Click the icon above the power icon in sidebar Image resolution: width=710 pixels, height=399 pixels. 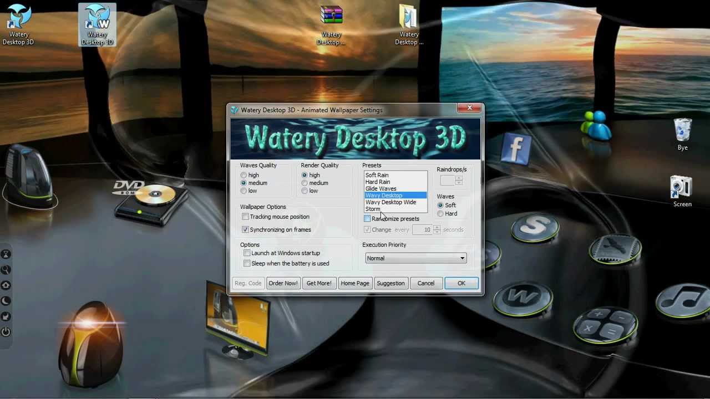click(x=6, y=316)
